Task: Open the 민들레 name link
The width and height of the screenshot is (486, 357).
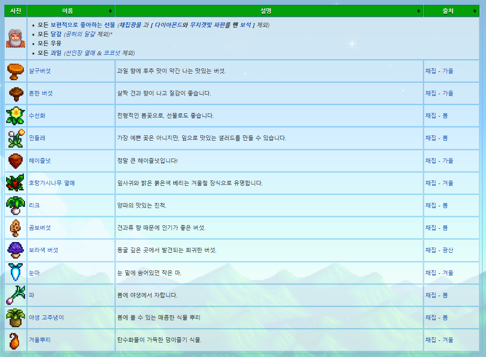Action: (37, 138)
